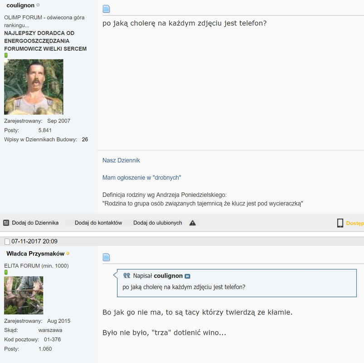The width and height of the screenshot is (364, 363).
Task: Select the line "Było nie było, "trza" dotlenić wino..."
Action: pyautogui.click(x=164, y=333)
